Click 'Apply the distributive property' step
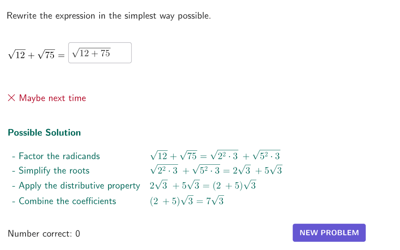This screenshot has width=400, height=250. pyautogui.click(x=79, y=186)
